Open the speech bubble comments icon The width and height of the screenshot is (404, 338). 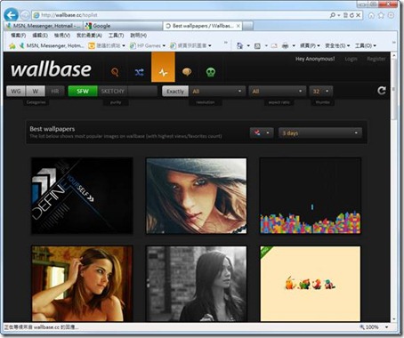coord(187,72)
